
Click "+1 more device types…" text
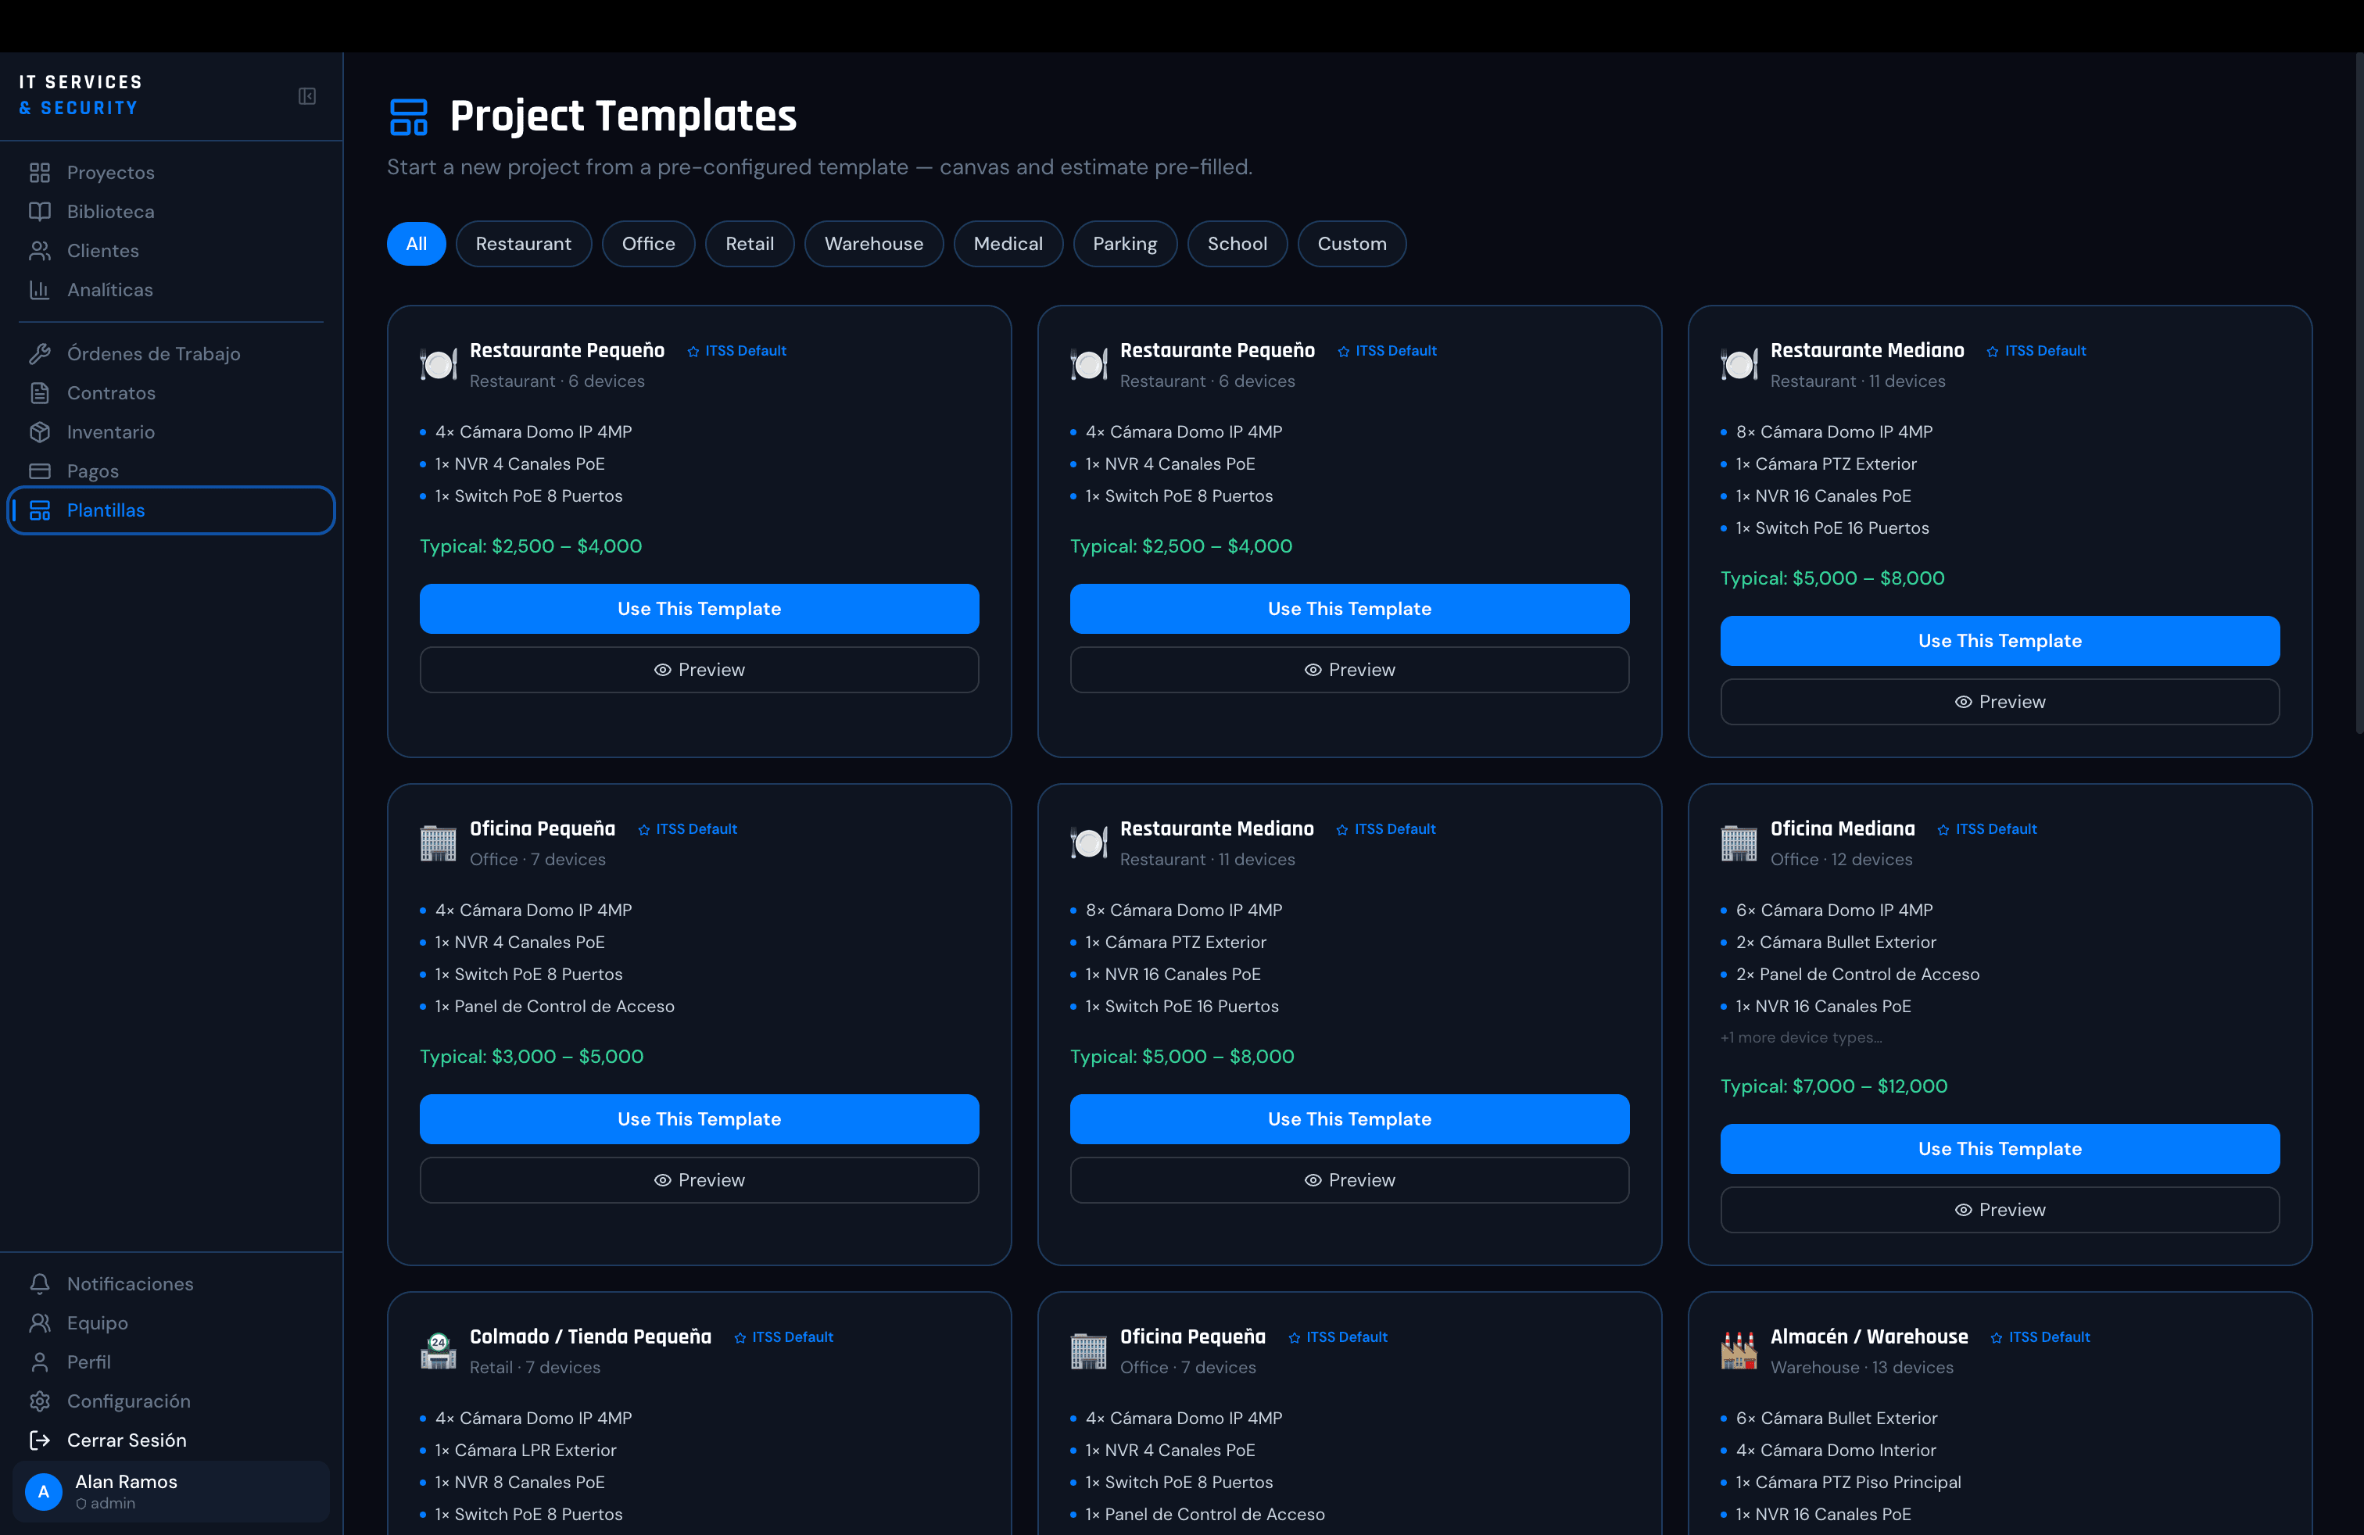coord(1801,1038)
